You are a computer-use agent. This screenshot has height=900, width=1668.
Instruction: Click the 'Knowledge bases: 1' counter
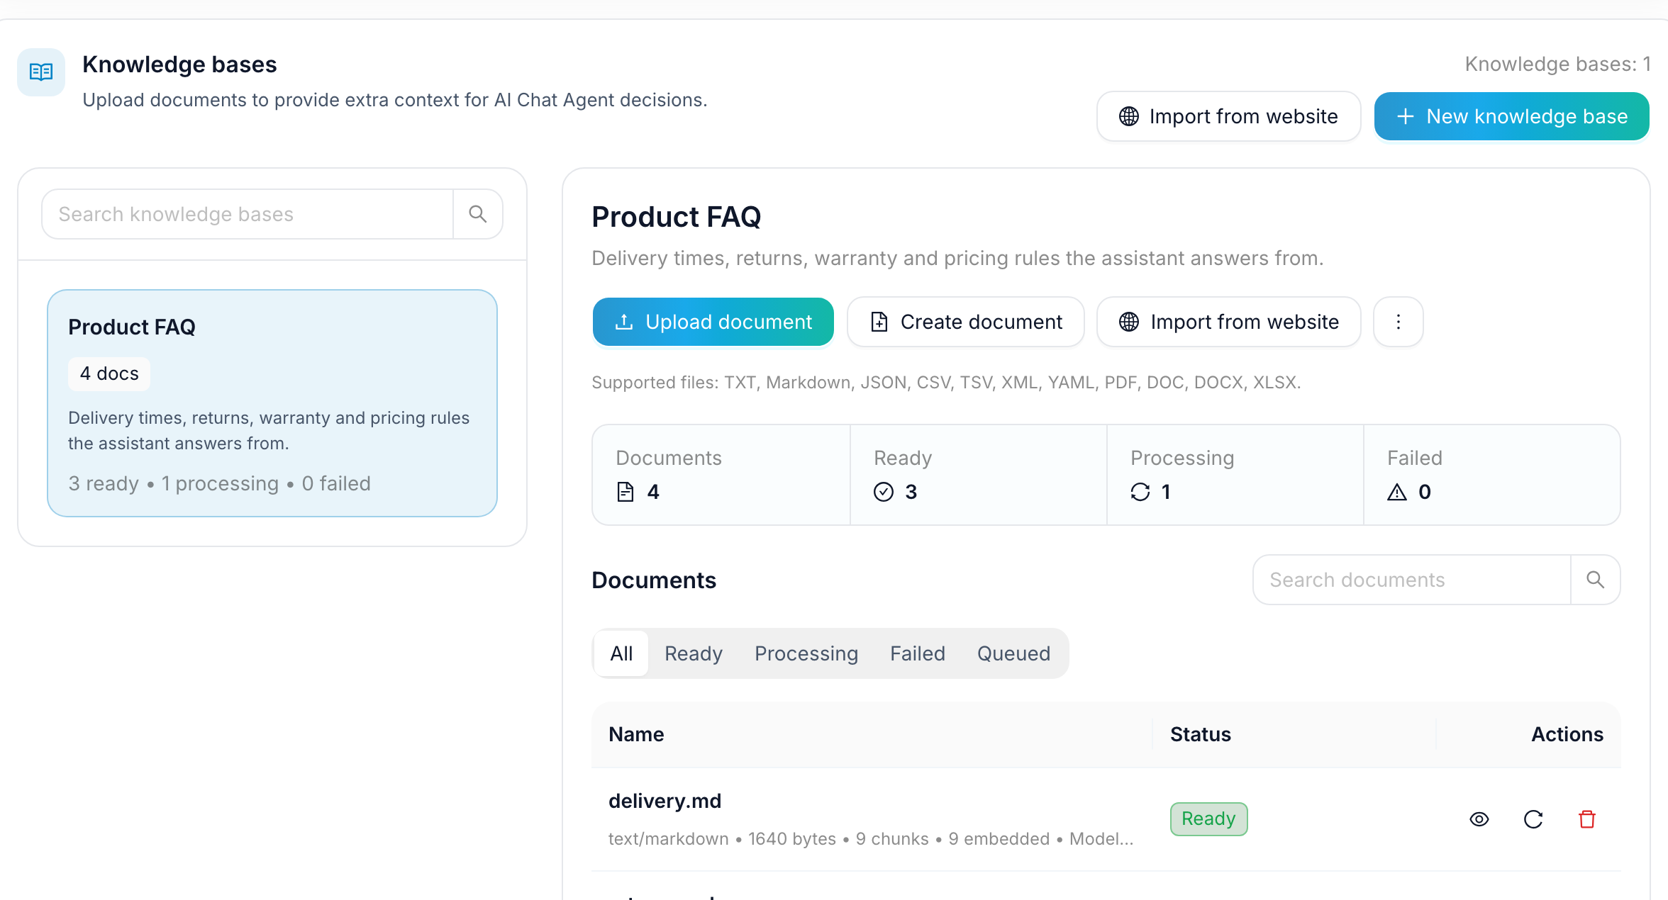(x=1557, y=64)
